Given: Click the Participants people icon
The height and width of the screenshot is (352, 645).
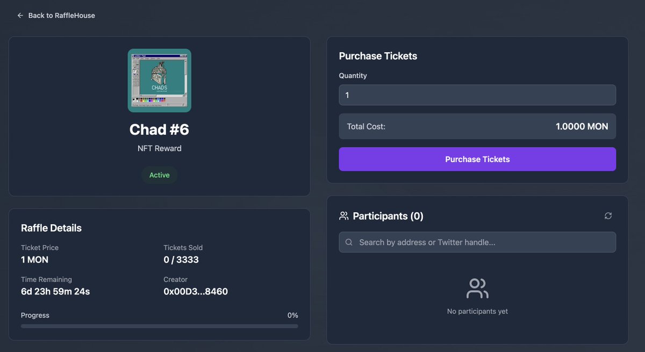Looking at the screenshot, I should 344,216.
